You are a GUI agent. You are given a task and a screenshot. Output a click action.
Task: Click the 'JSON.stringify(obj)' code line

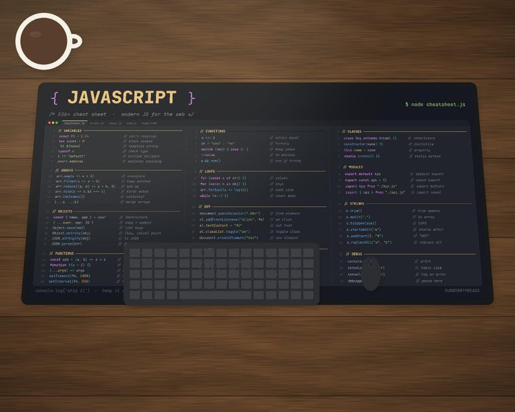point(71,238)
